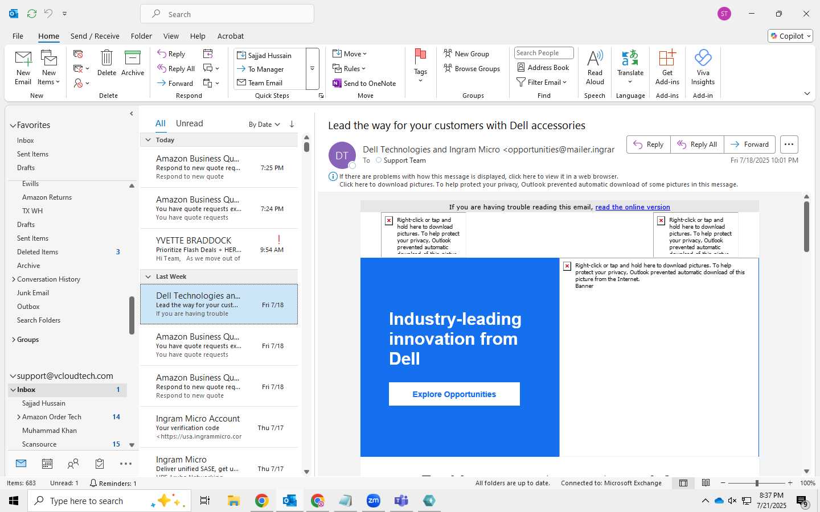The height and width of the screenshot is (512, 820).
Task: Click Get Add-ins
Action: click(667, 68)
